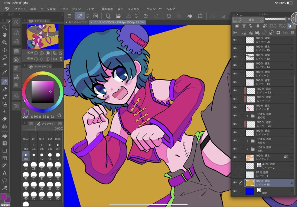This screenshot has width=297, height=207.
Task: Select the 0.07 brush size preset
Action: (x=26, y=137)
